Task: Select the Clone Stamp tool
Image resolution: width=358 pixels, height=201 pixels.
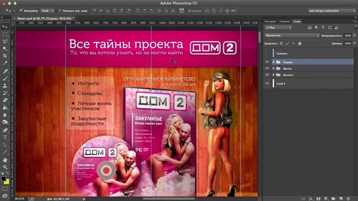Action: 5,85
